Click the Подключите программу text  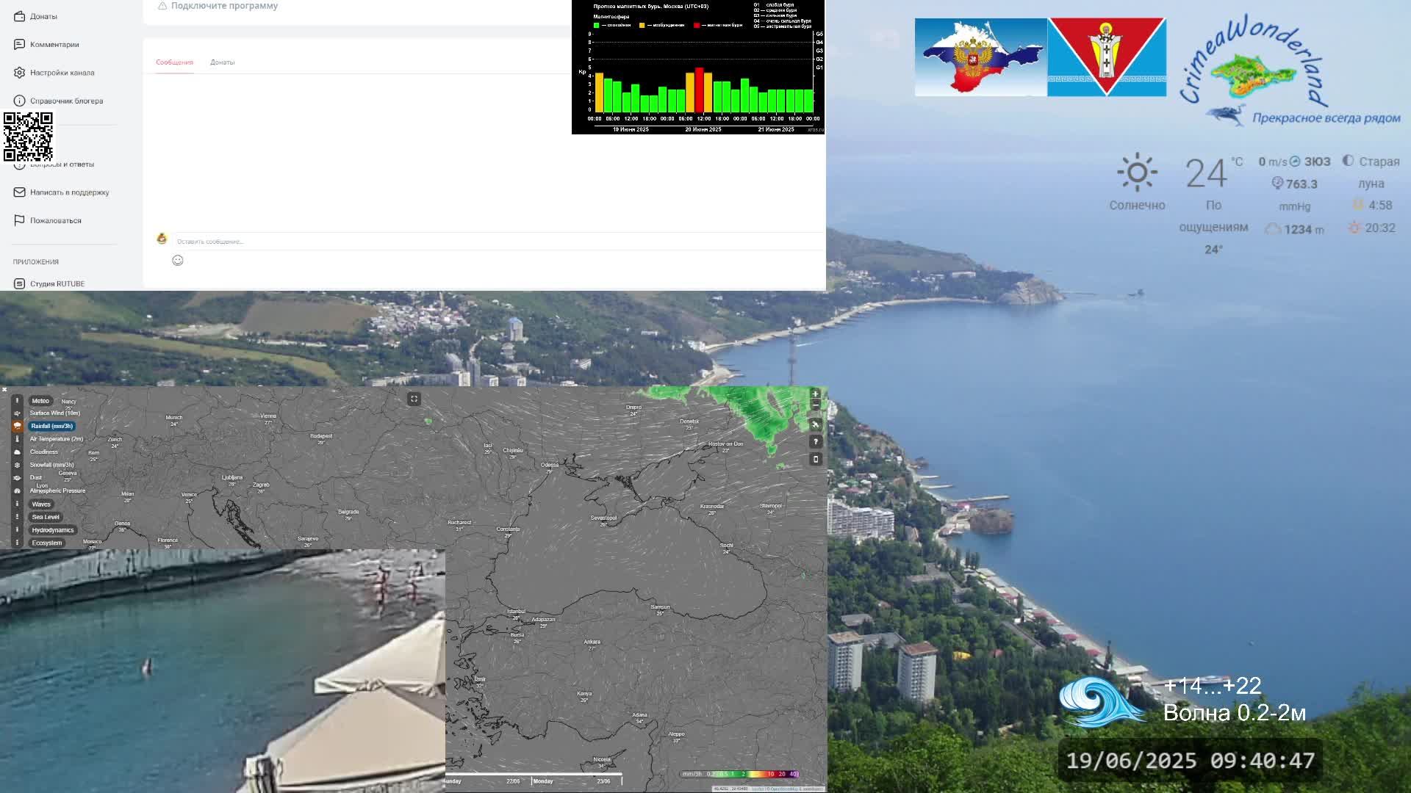[x=224, y=6]
